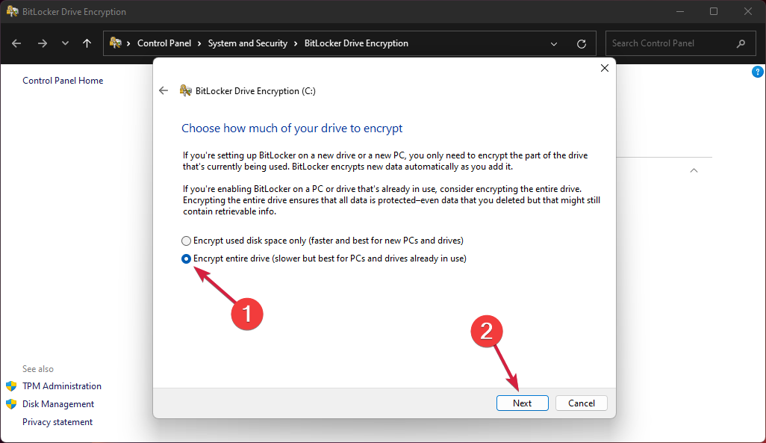Select 'Encrypt entire drive' option
766x443 pixels.
tap(186, 258)
